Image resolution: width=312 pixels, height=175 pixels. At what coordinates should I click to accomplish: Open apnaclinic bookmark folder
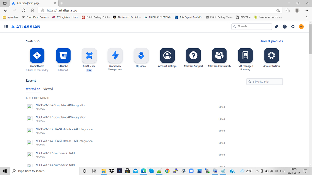(11, 17)
